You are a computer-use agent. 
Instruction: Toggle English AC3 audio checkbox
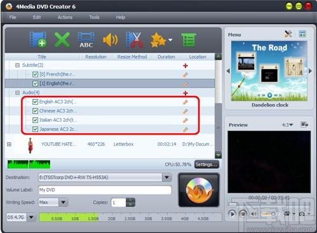[35, 102]
